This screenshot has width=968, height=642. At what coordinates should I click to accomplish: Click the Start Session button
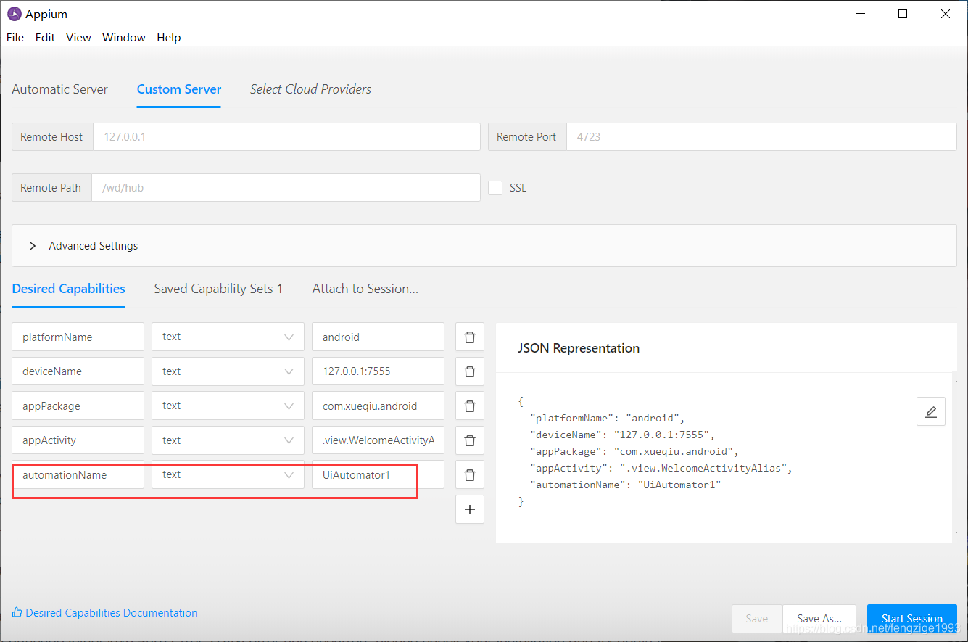(912, 619)
